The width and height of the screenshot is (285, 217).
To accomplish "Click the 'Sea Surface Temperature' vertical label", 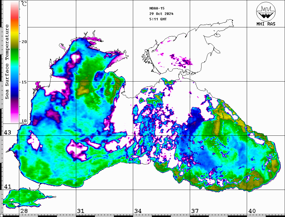I will 7,62.
